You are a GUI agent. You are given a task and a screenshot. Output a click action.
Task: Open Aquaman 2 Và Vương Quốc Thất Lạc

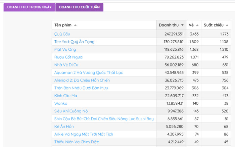[89, 72]
